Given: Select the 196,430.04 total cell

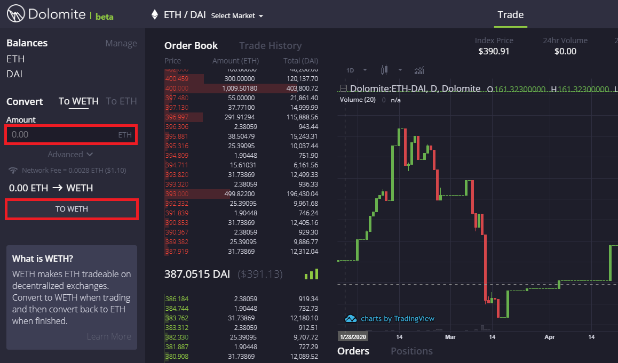Looking at the screenshot, I should 303,193.
